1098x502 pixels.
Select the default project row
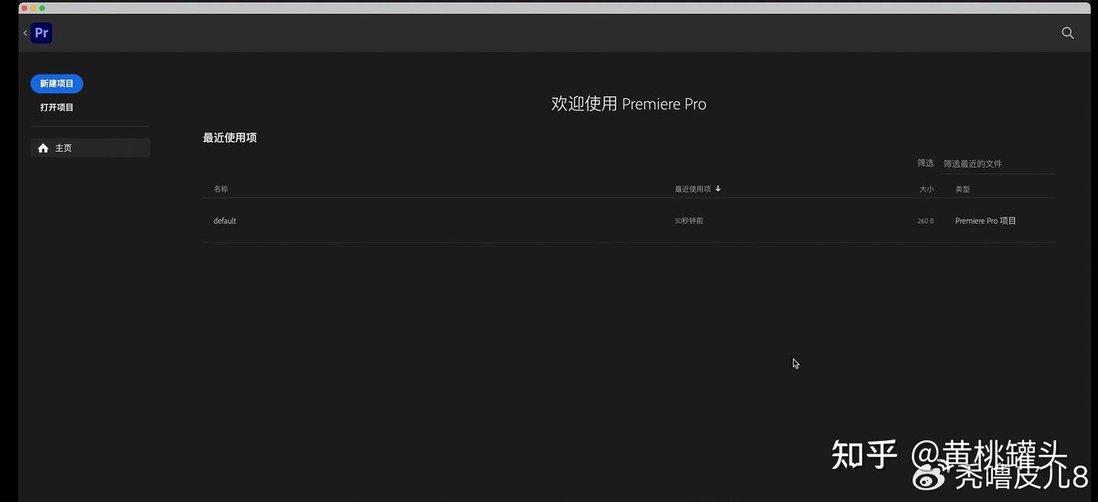pyautogui.click(x=457, y=220)
